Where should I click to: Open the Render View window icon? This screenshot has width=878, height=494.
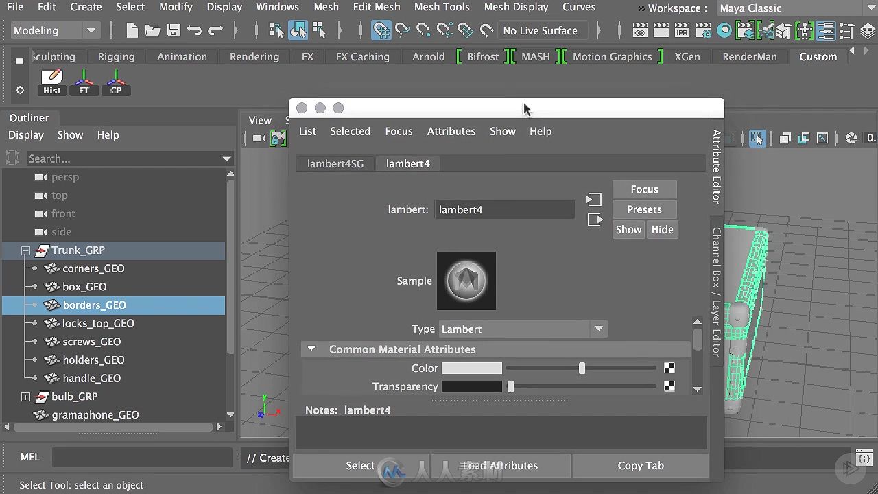click(x=640, y=30)
